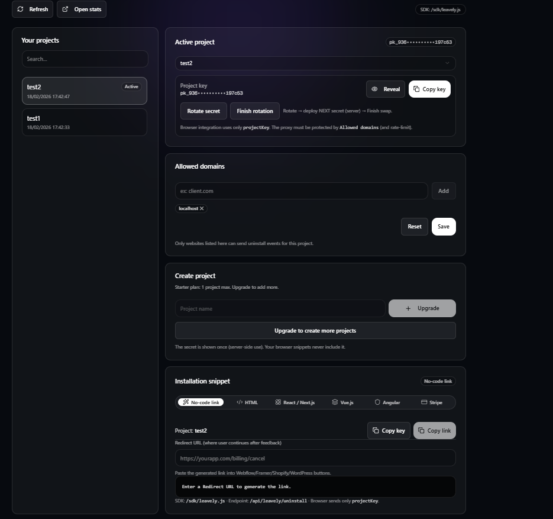The image size is (553, 519).
Task: Switch to the HTML snippet tab
Action: tap(247, 402)
